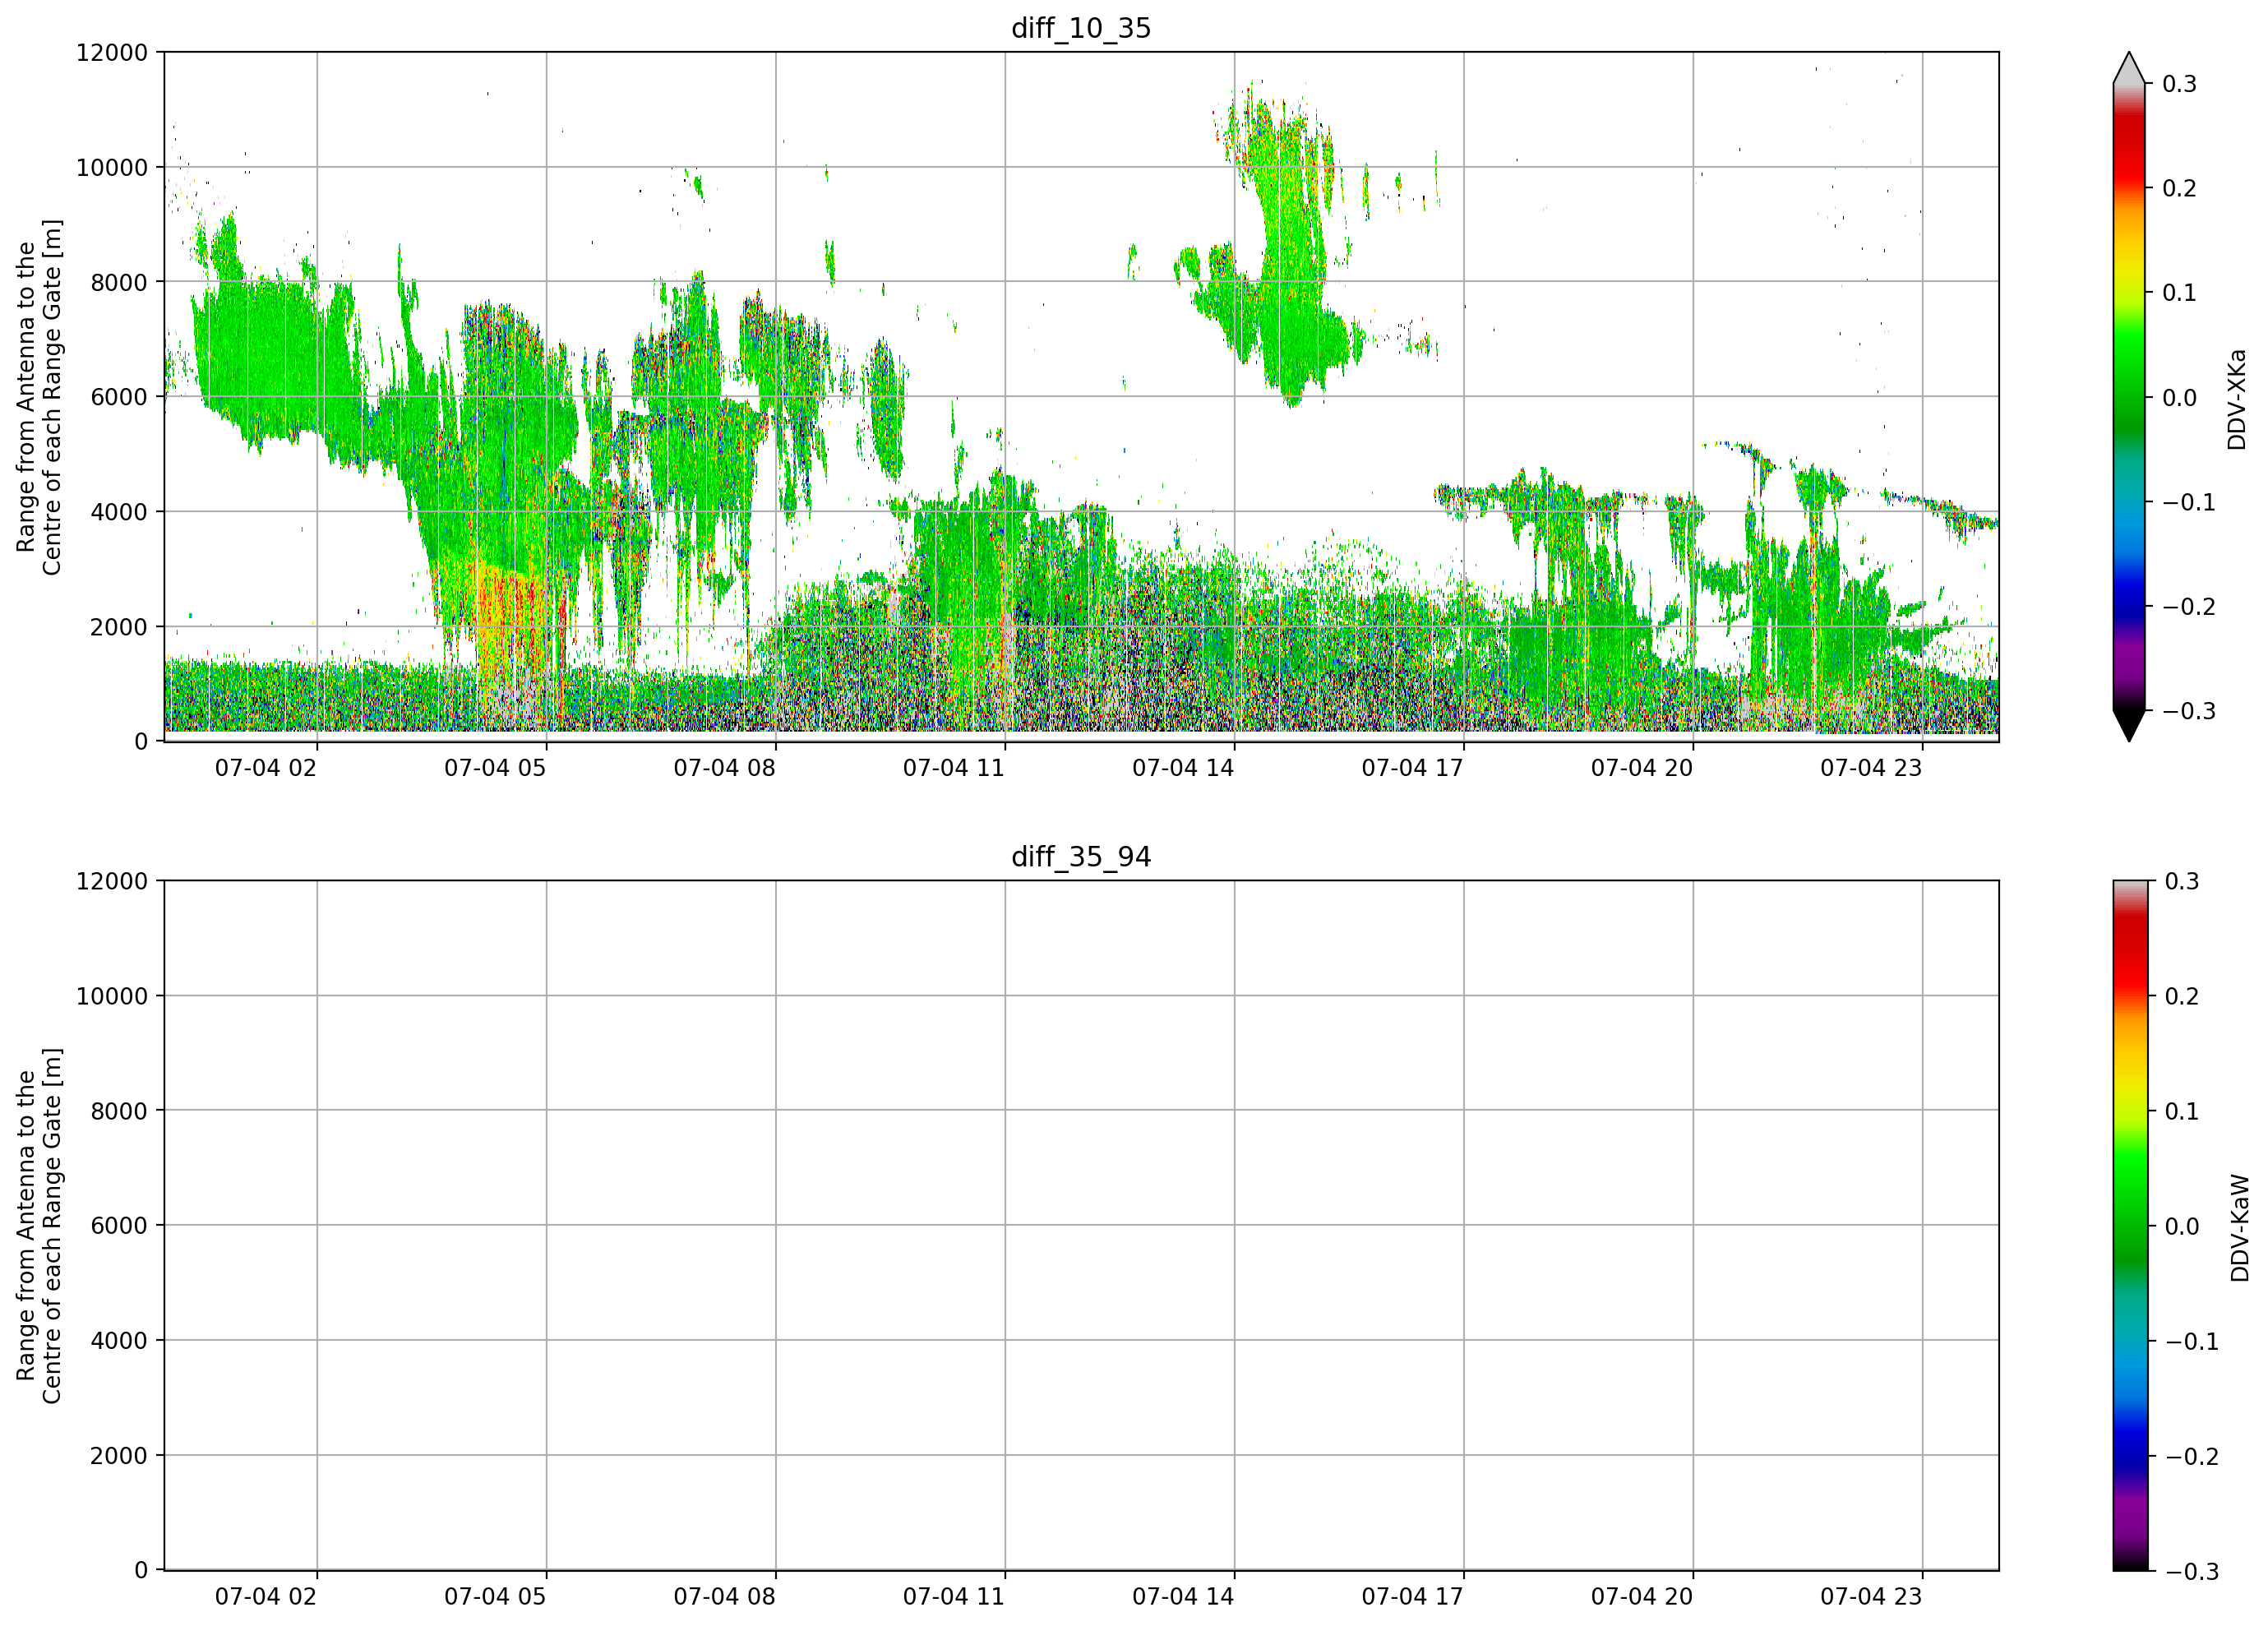Click the upper extend arrow of top colorbar
The height and width of the screenshot is (1626, 2268).
pyautogui.click(x=2129, y=68)
